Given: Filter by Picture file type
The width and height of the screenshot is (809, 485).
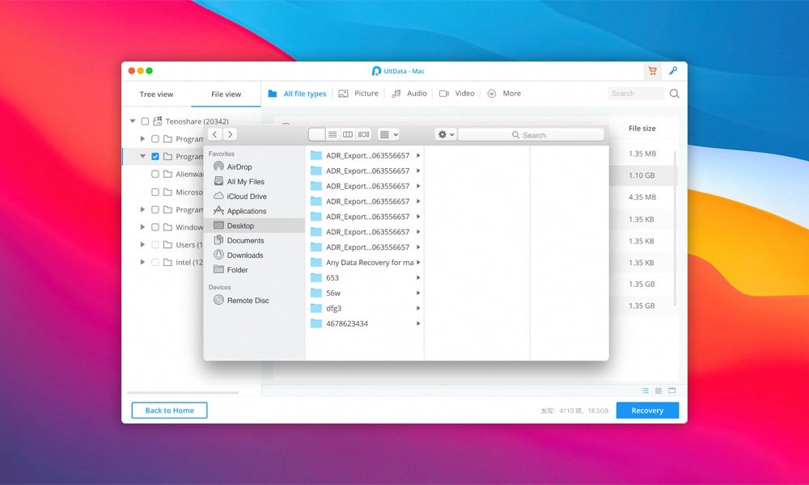Looking at the screenshot, I should click(x=358, y=94).
